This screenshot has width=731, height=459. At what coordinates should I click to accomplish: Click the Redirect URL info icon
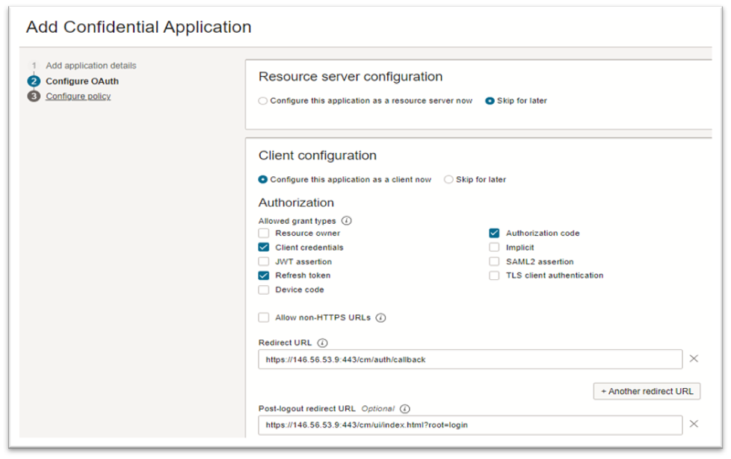(323, 343)
